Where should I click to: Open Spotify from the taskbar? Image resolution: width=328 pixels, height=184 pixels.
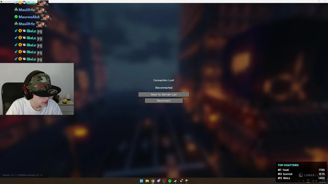(x=170, y=181)
